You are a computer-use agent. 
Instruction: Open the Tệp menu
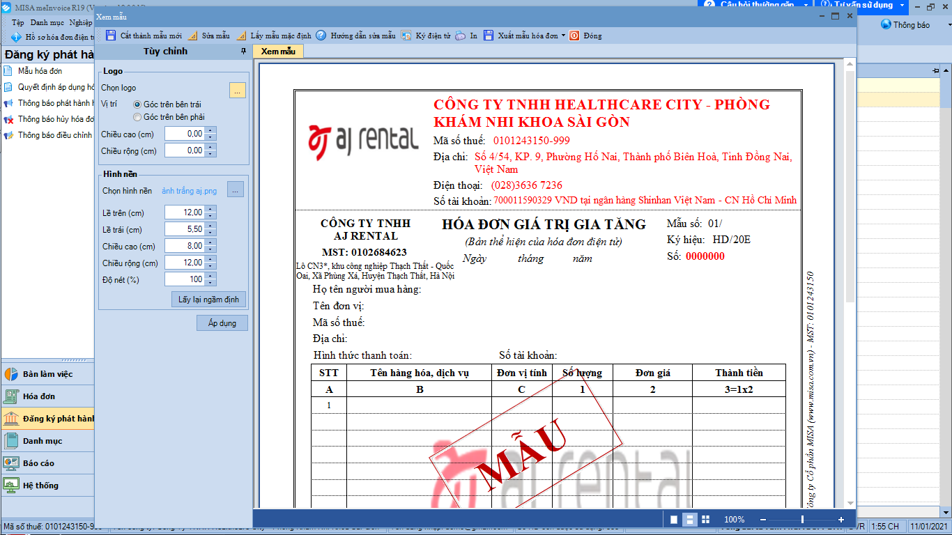pyautogui.click(x=18, y=22)
